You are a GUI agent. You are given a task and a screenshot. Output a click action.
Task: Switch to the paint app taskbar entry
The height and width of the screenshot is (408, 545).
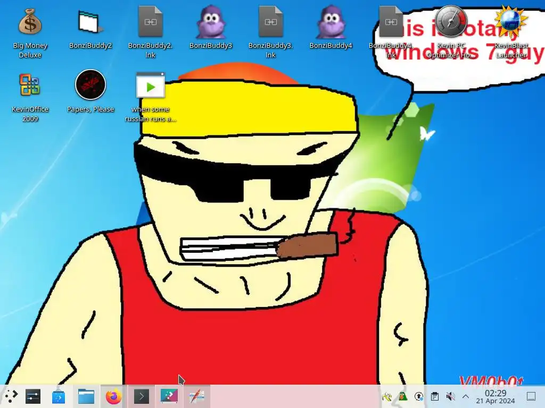[x=197, y=396]
